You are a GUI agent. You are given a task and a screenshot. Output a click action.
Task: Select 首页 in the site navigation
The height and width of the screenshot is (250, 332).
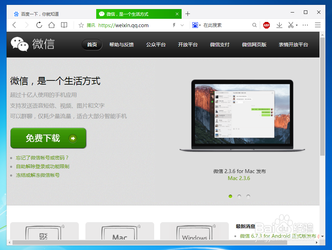coord(92,45)
